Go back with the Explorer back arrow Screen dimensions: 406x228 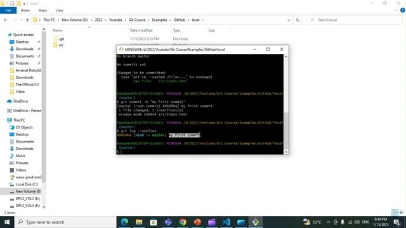pyautogui.click(x=6, y=20)
